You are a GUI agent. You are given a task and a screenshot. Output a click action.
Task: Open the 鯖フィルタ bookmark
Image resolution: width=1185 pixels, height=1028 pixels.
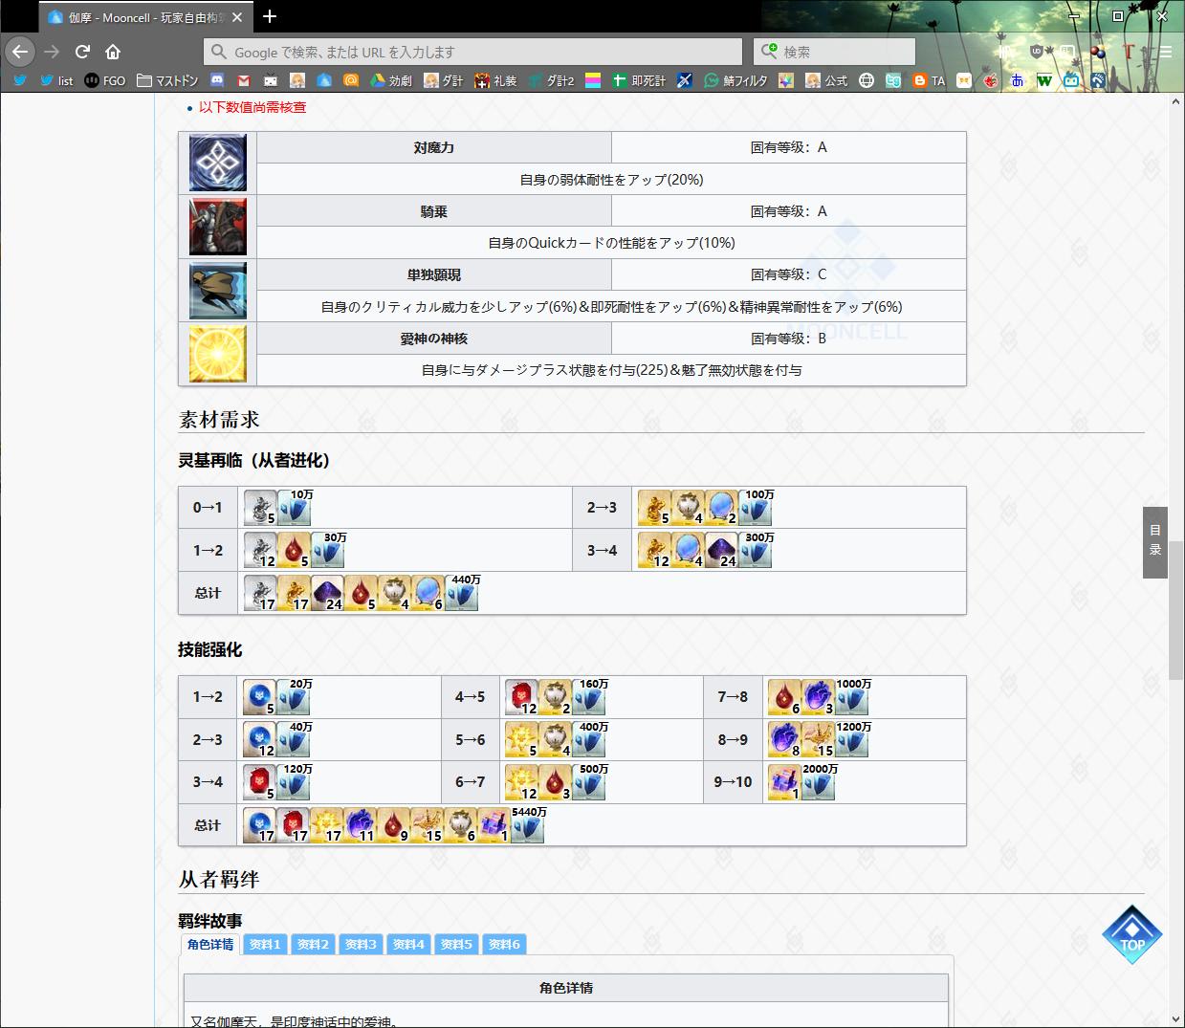click(x=735, y=80)
